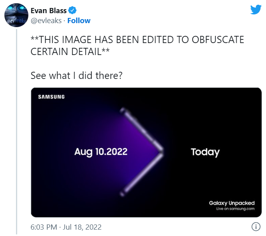Follow the evleaks account
The height and width of the screenshot is (236, 266).
coord(79,21)
